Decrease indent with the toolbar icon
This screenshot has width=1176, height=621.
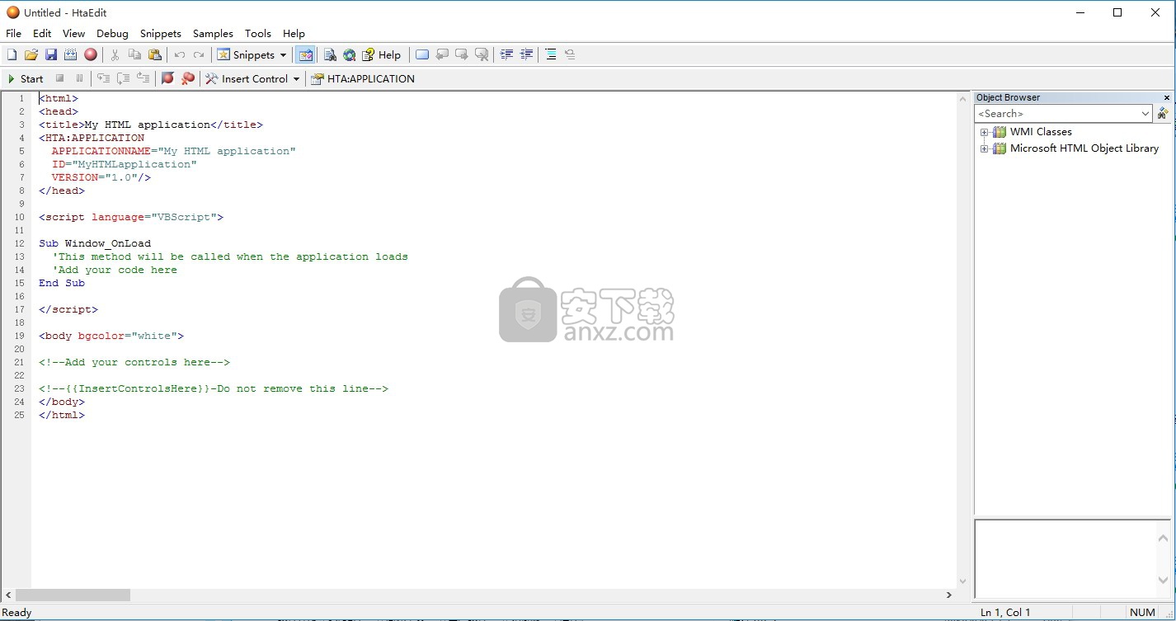[x=526, y=55]
